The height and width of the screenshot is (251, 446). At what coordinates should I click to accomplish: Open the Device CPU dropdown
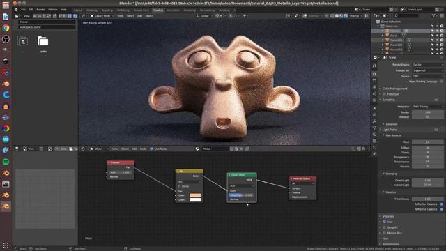point(427,76)
